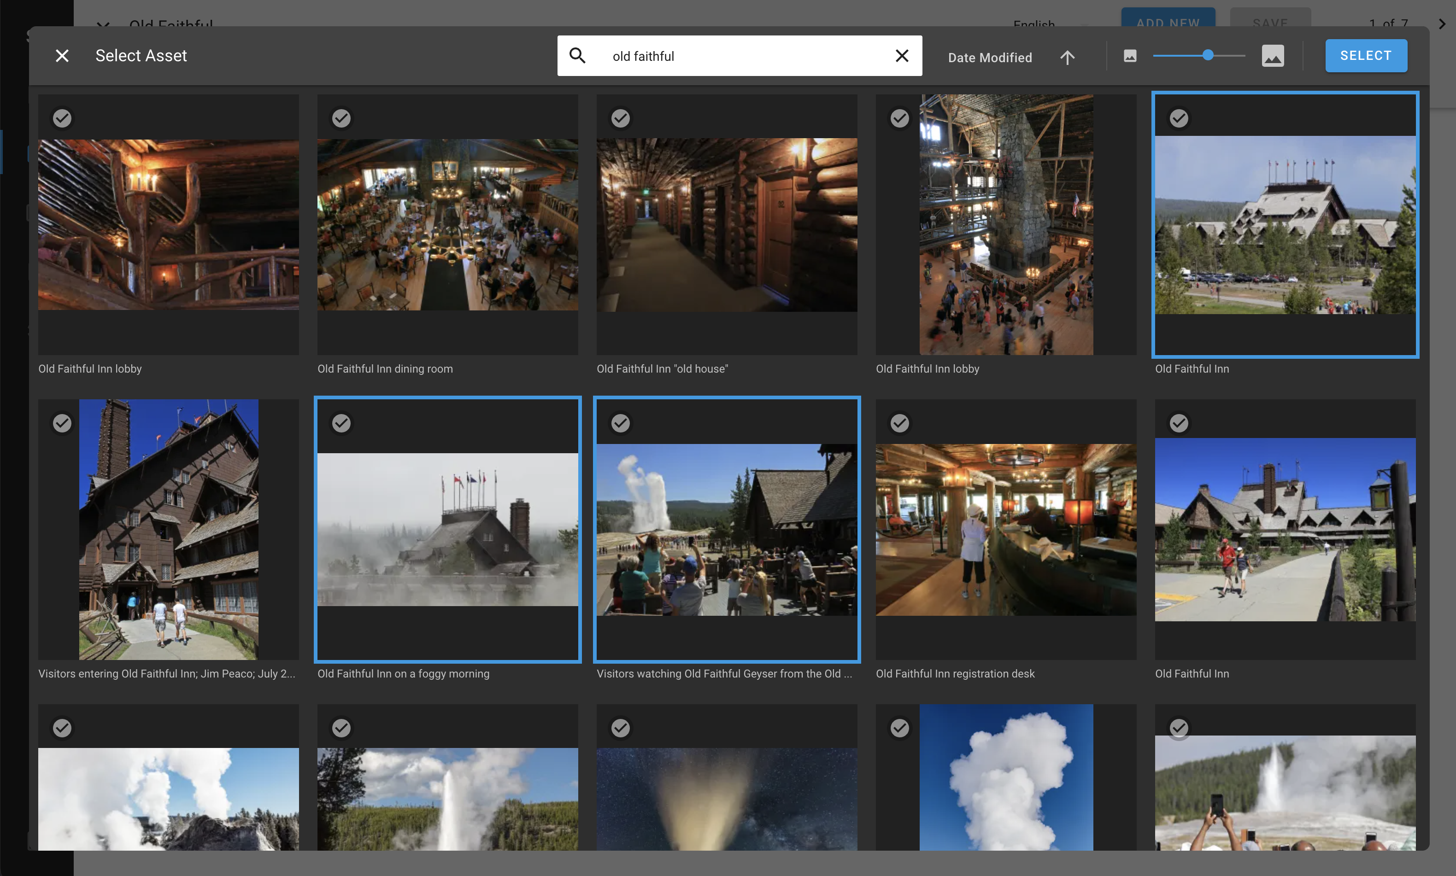1456x876 pixels.
Task: Click the small thumbnail size icon
Action: (x=1130, y=55)
